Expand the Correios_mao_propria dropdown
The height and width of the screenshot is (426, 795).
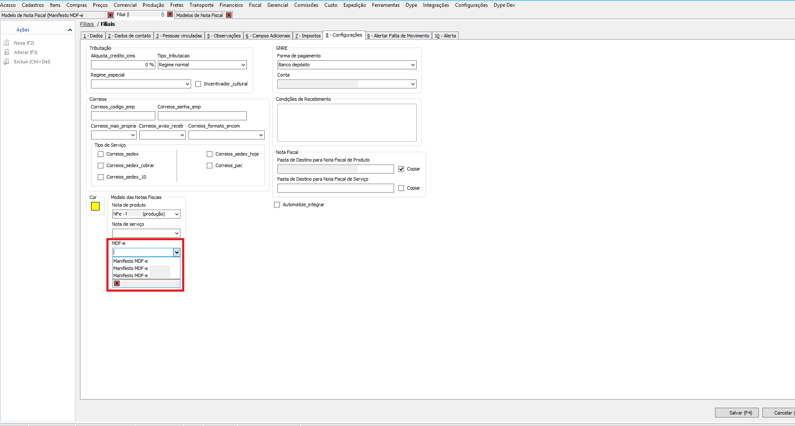point(133,135)
